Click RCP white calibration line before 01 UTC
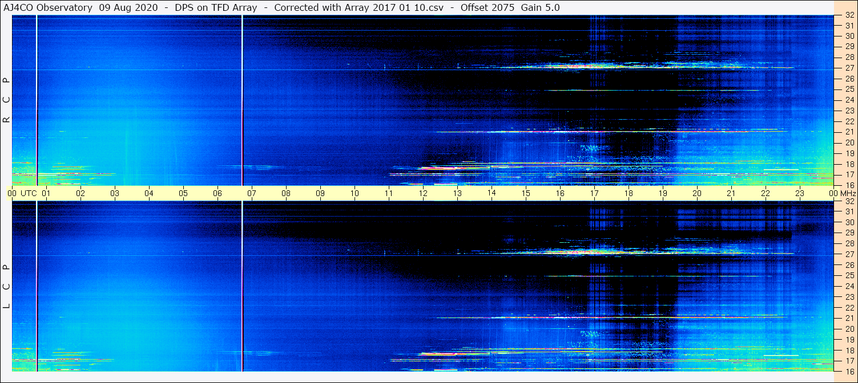The height and width of the screenshot is (383, 858). 37,100
